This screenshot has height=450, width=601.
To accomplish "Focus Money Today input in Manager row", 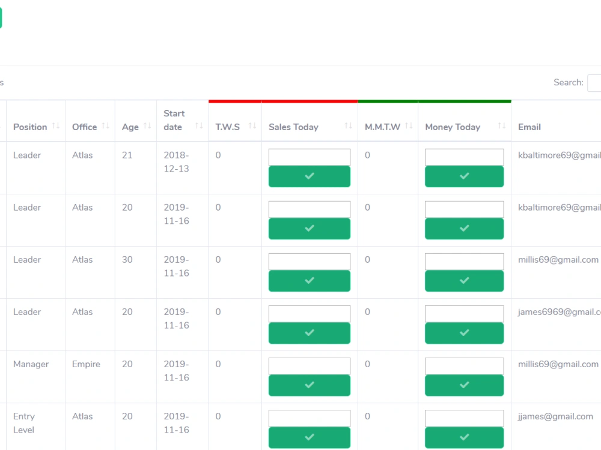I will [x=464, y=366].
